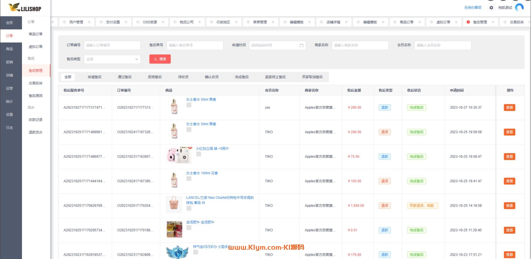Expand the 售后类型 dropdown
The width and height of the screenshot is (531, 259).
(x=112, y=59)
